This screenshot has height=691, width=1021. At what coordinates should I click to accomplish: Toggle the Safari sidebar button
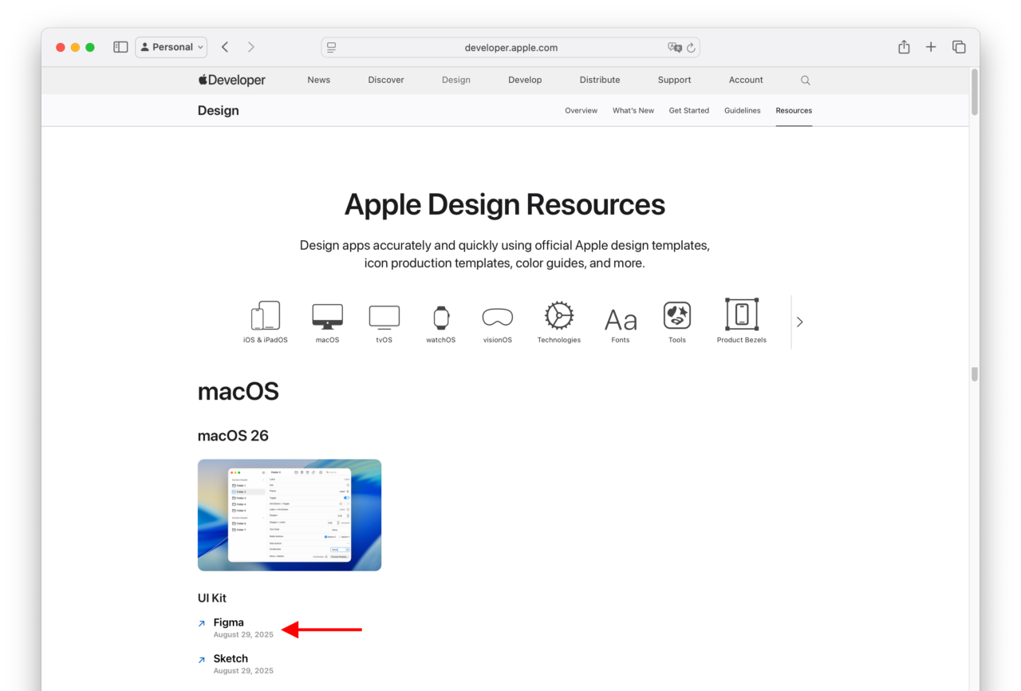pyautogui.click(x=120, y=46)
